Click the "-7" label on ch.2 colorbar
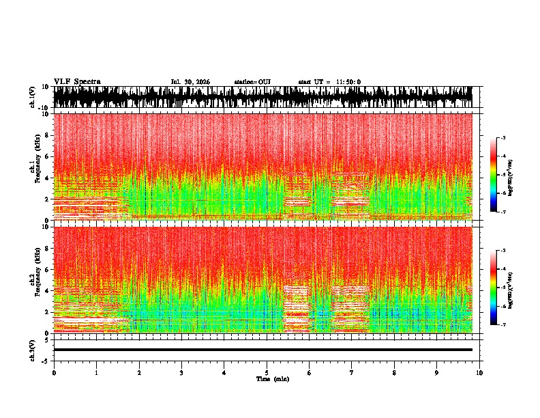This screenshot has height=418, width=540. click(x=503, y=324)
